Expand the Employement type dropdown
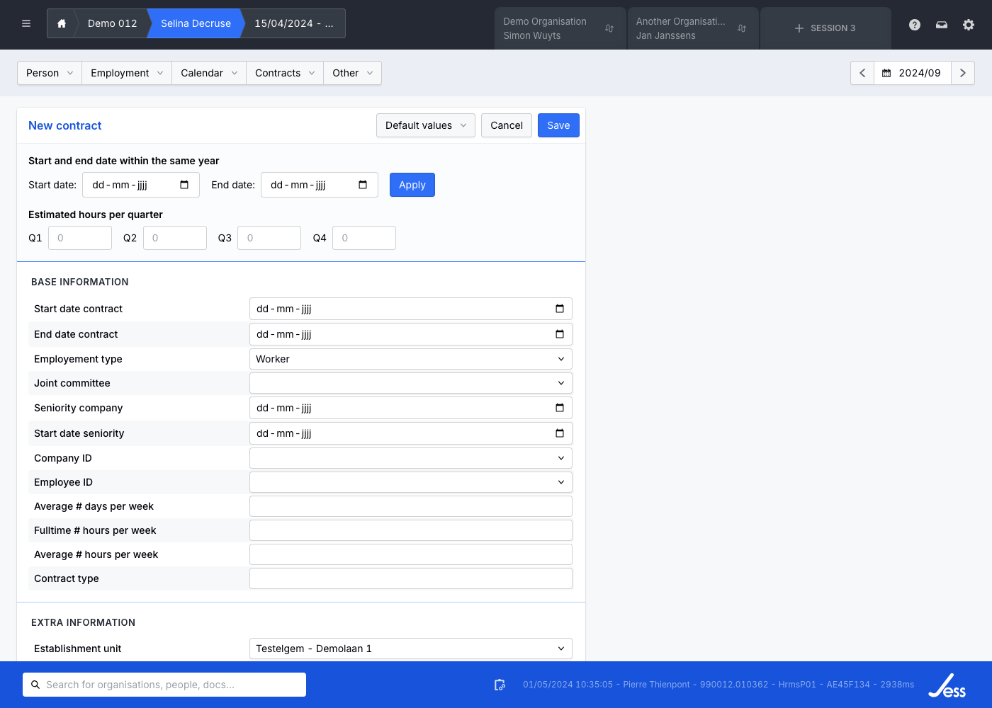Viewport: 992px width, 708px height. pyautogui.click(x=410, y=359)
